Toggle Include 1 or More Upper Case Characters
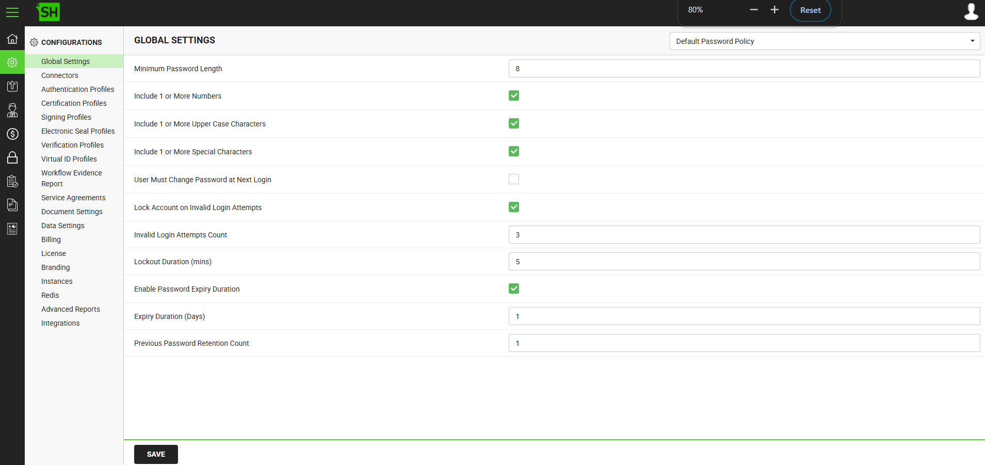This screenshot has width=985, height=465. (x=514, y=123)
